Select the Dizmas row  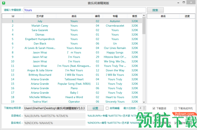click(x=72, y=35)
